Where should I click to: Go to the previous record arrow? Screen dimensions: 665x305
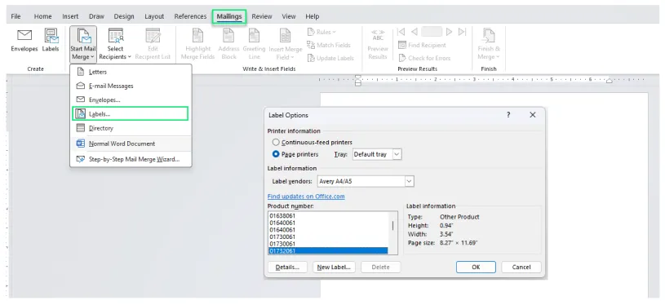pyautogui.click(x=414, y=32)
